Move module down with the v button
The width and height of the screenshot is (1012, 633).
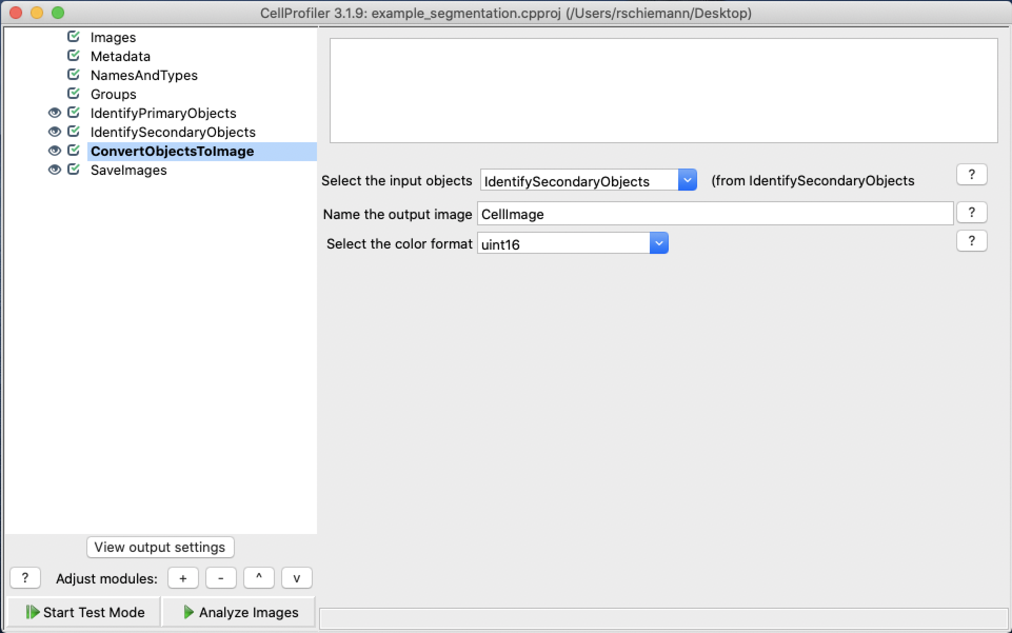click(x=296, y=578)
